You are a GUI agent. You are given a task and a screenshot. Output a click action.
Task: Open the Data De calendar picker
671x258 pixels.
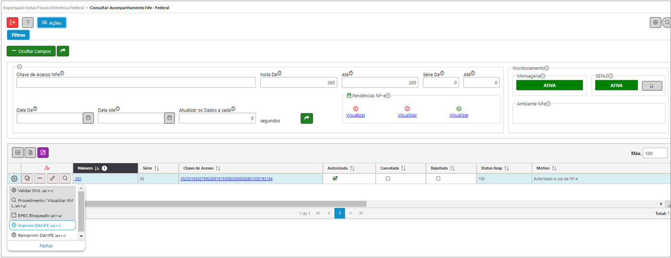[x=88, y=118]
